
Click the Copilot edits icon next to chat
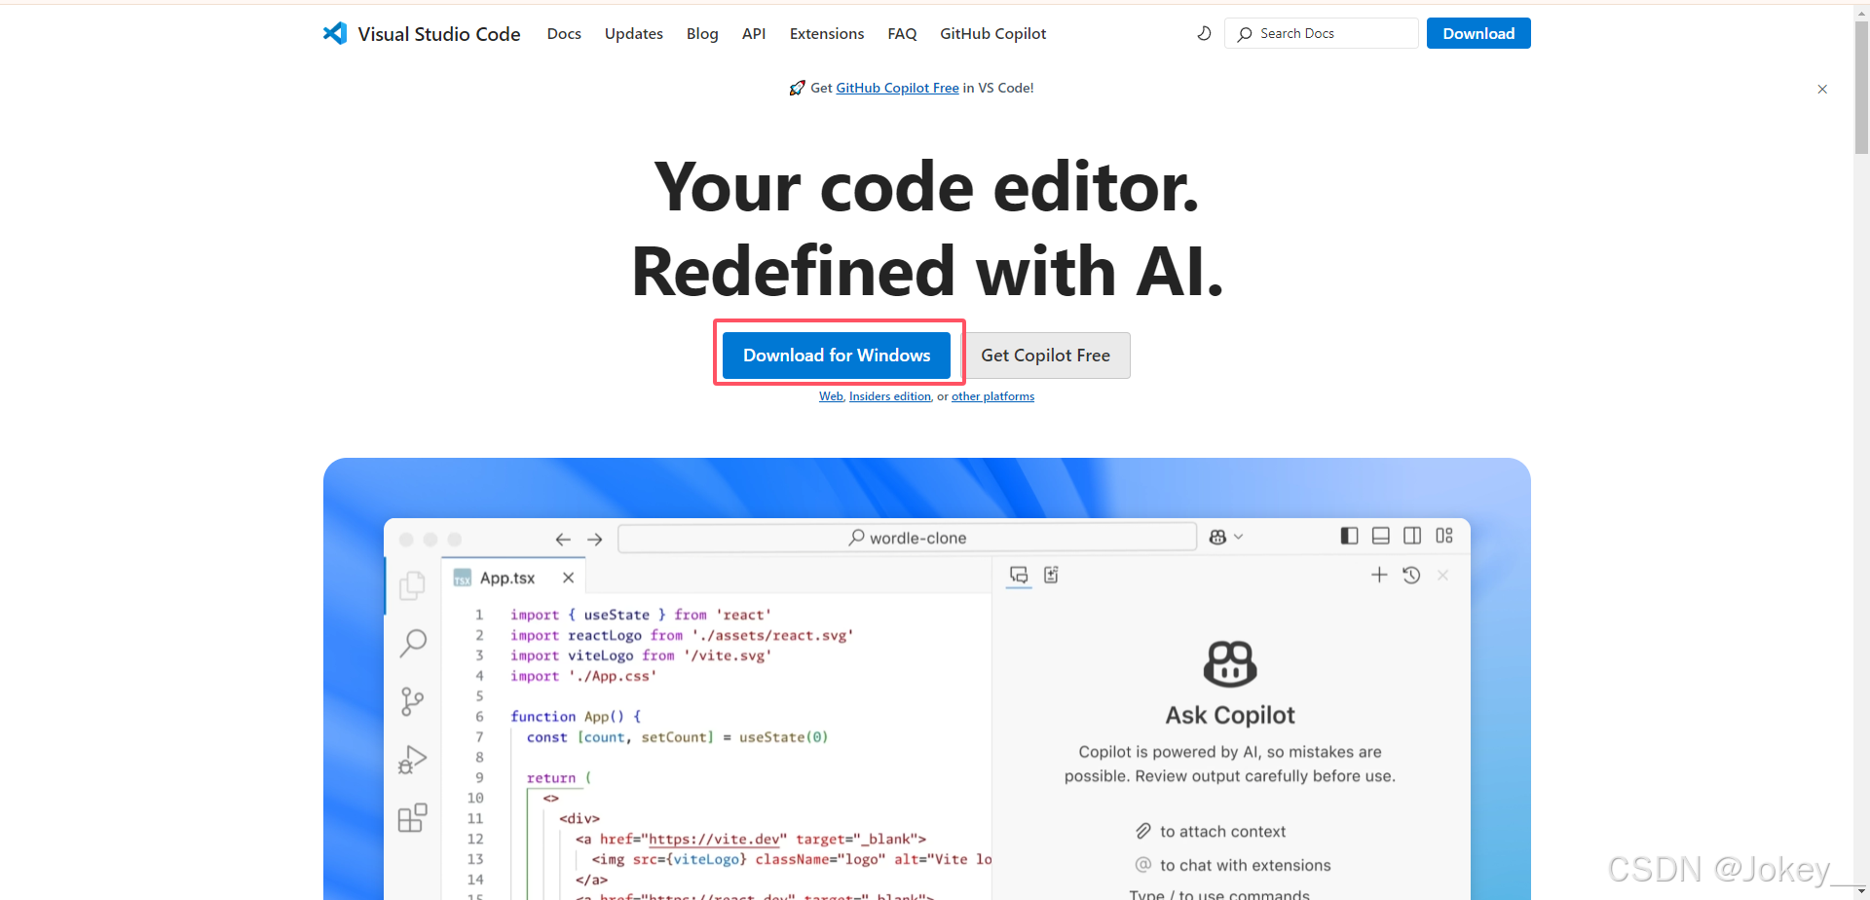[1051, 575]
